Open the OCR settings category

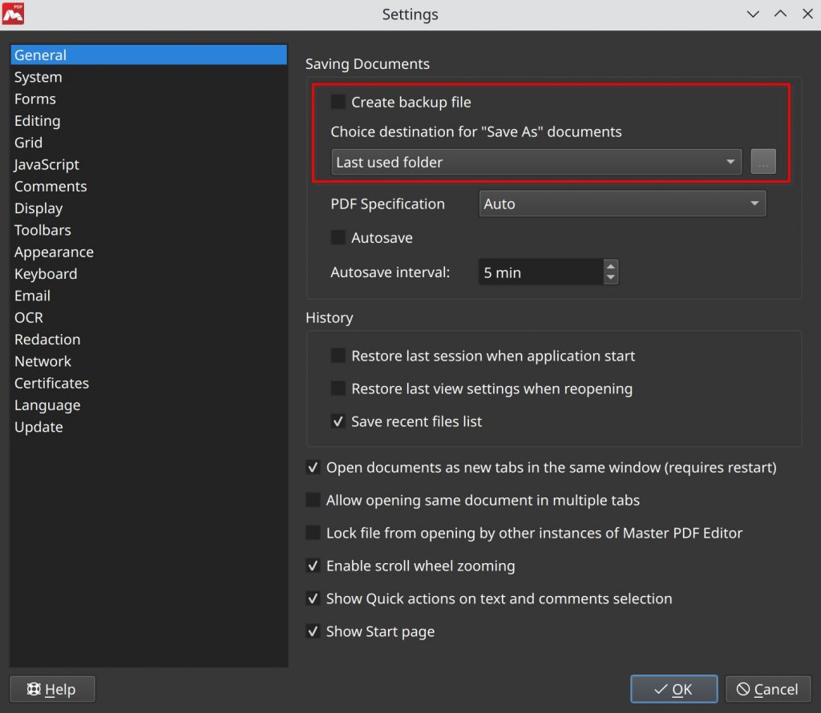(148, 317)
